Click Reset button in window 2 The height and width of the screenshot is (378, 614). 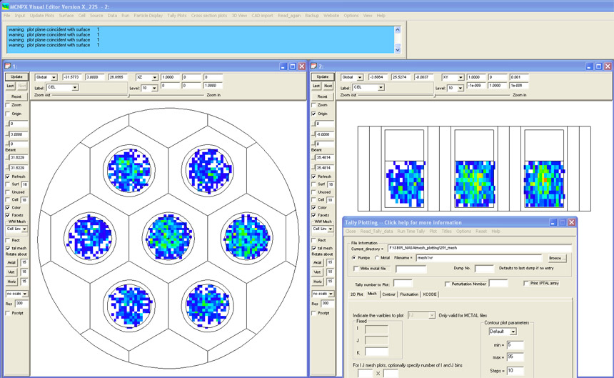[323, 96]
